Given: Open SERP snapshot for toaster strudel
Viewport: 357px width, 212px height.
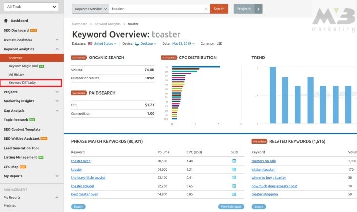Looking at the screenshot, I should [x=234, y=186].
